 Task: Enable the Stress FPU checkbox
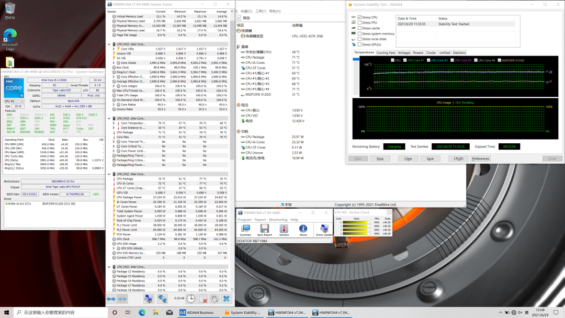[x=359, y=23]
